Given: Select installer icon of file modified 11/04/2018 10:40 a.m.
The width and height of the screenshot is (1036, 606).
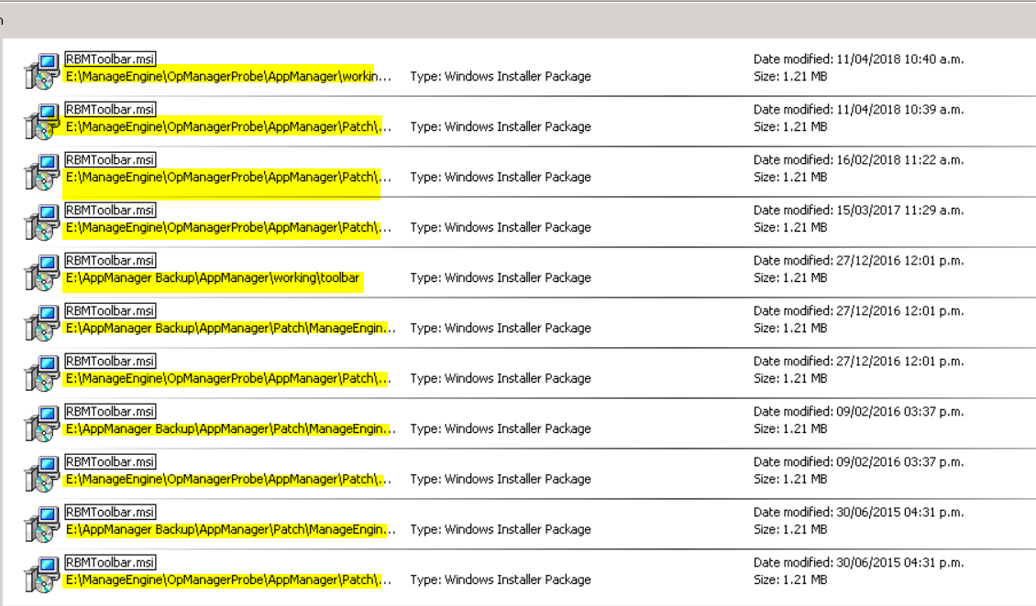Looking at the screenshot, I should tap(41, 70).
